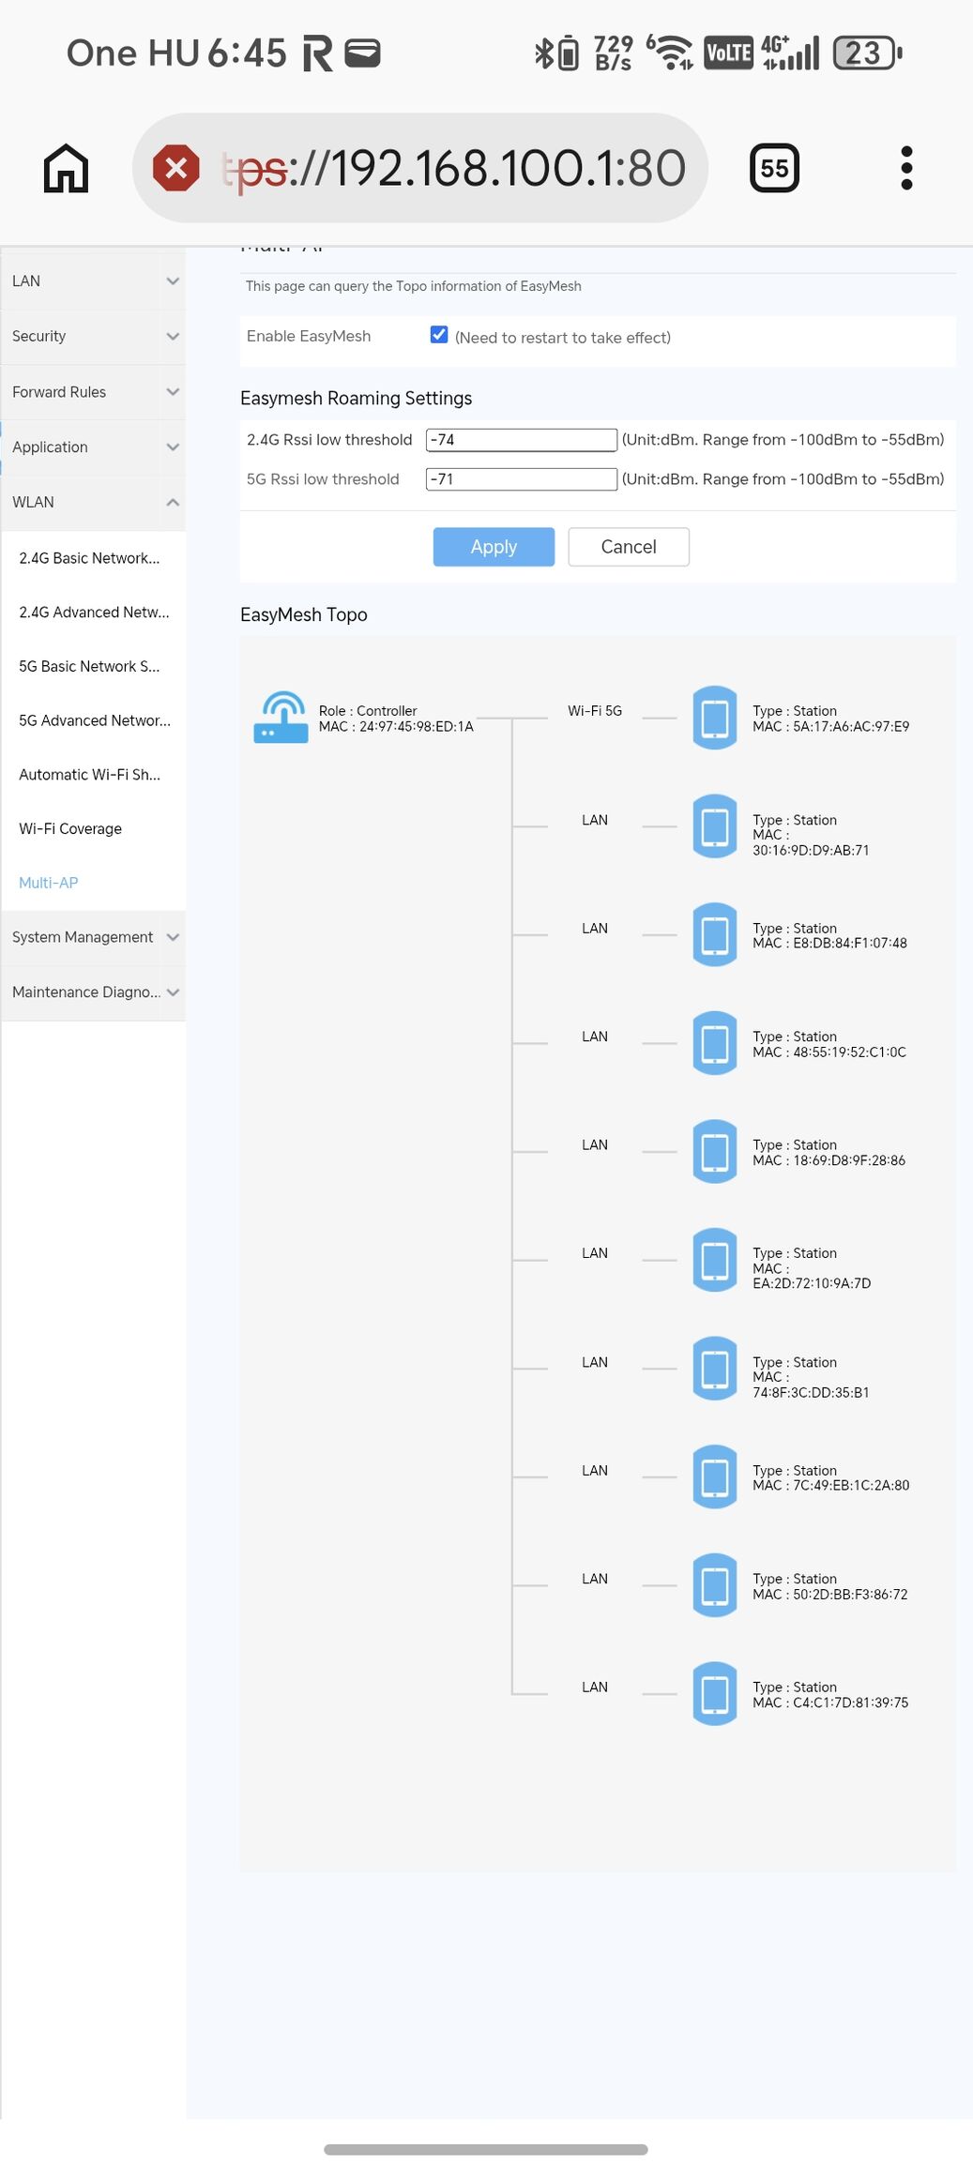Click the 2.4G Rssi low threshold field

point(521,440)
